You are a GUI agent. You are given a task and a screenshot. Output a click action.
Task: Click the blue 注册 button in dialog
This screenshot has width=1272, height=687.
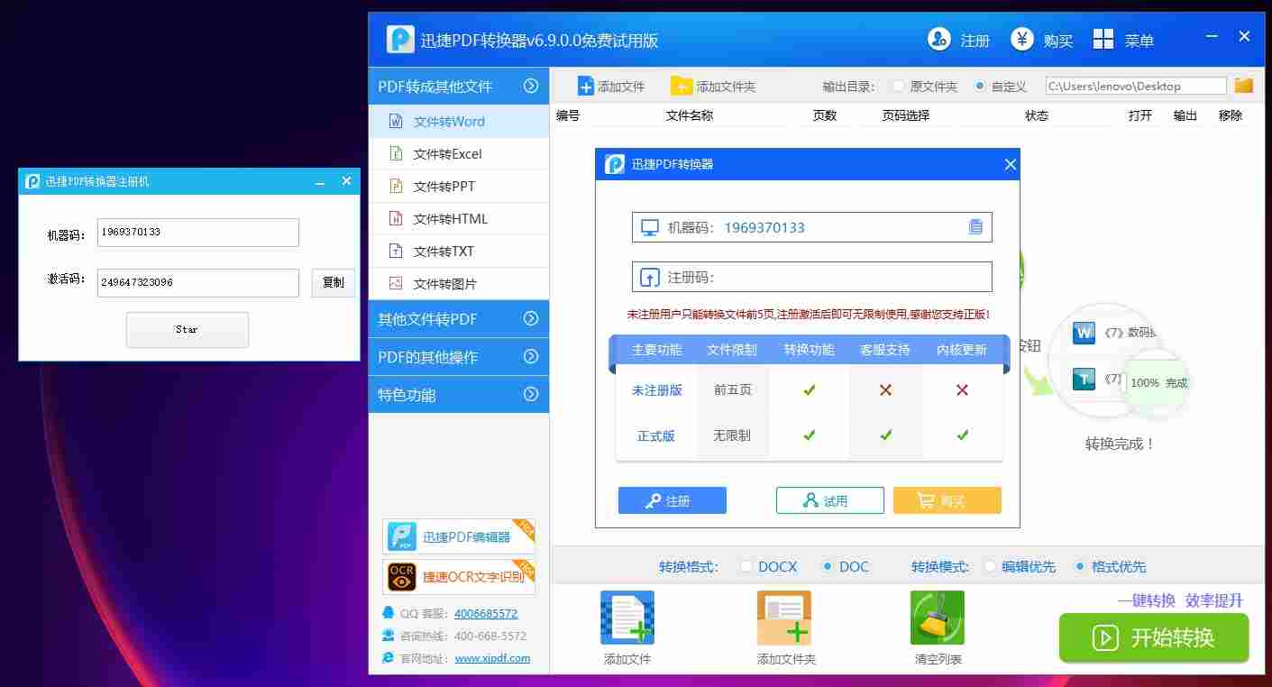point(673,500)
